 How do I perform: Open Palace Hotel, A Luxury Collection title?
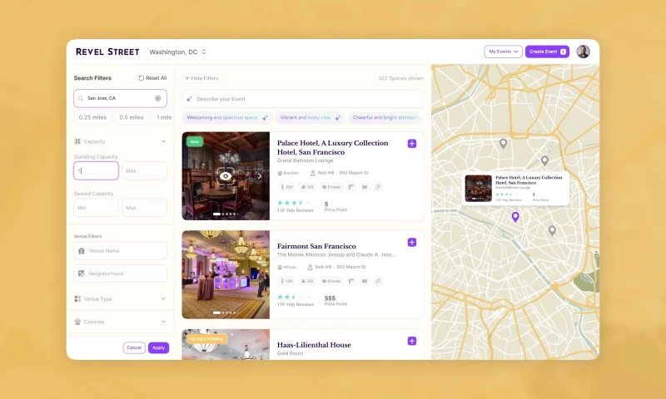point(332,148)
